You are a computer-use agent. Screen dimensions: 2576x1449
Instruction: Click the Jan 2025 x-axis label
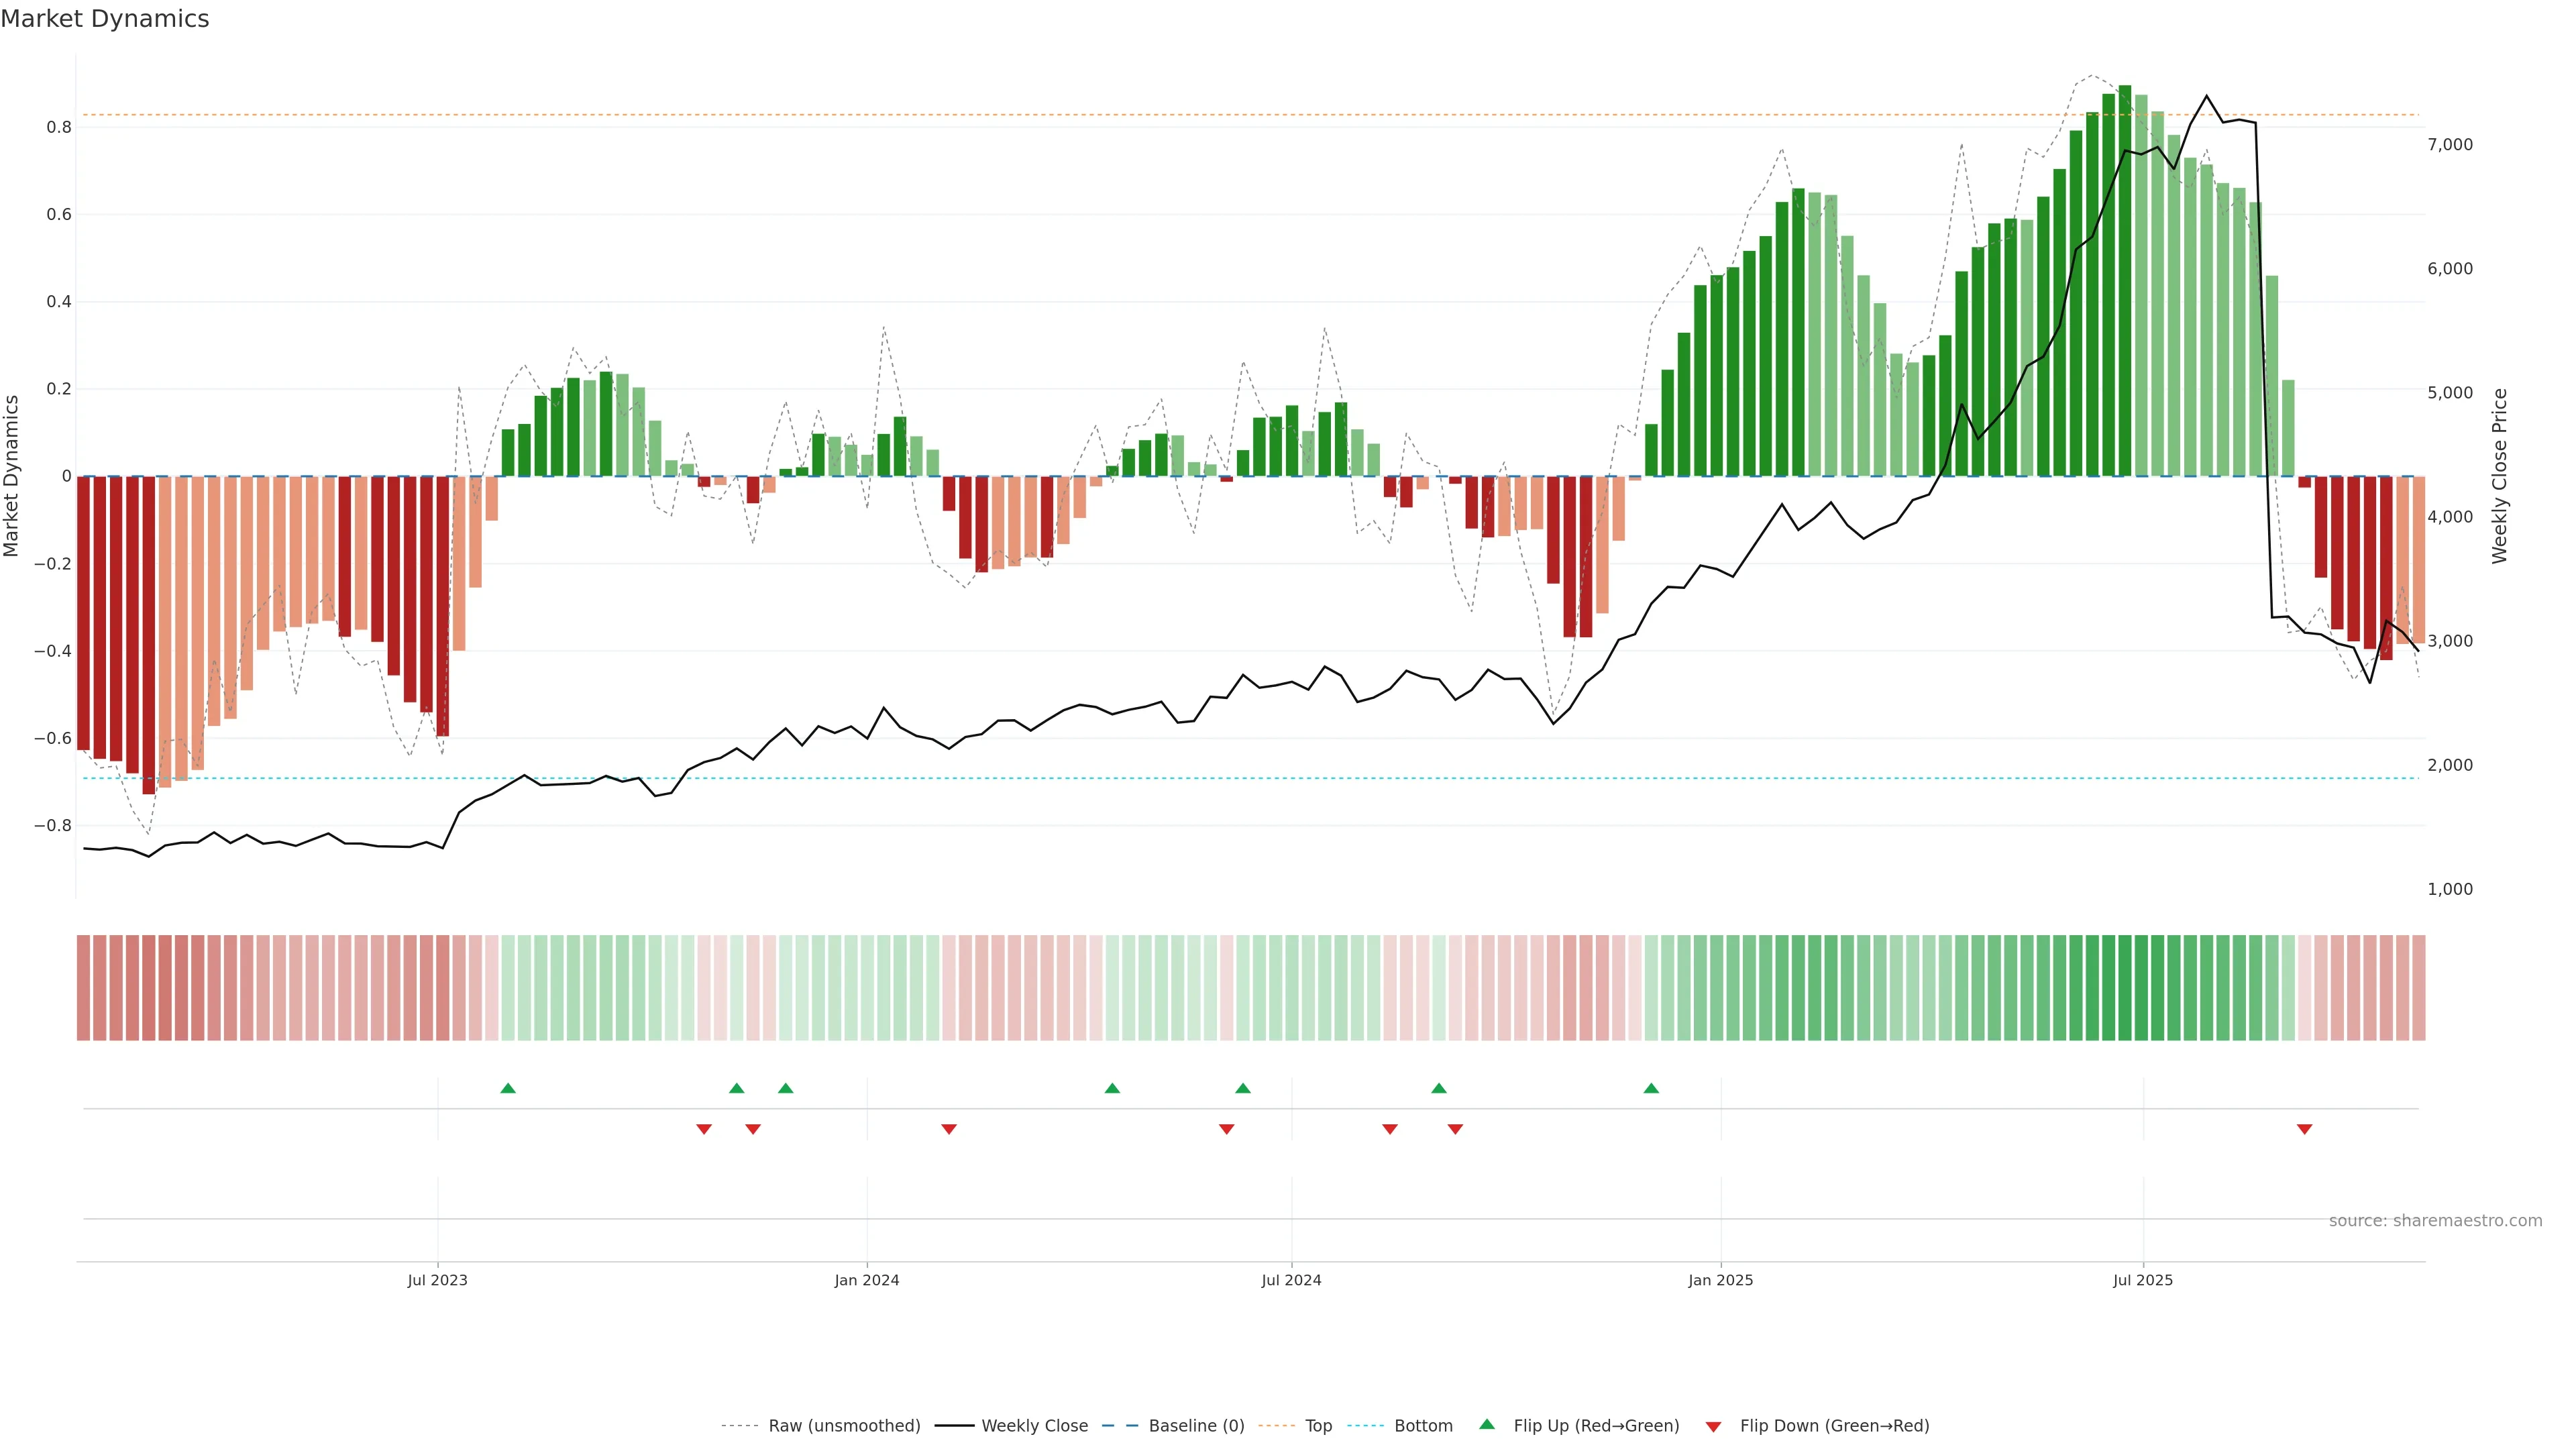pos(1720,1280)
